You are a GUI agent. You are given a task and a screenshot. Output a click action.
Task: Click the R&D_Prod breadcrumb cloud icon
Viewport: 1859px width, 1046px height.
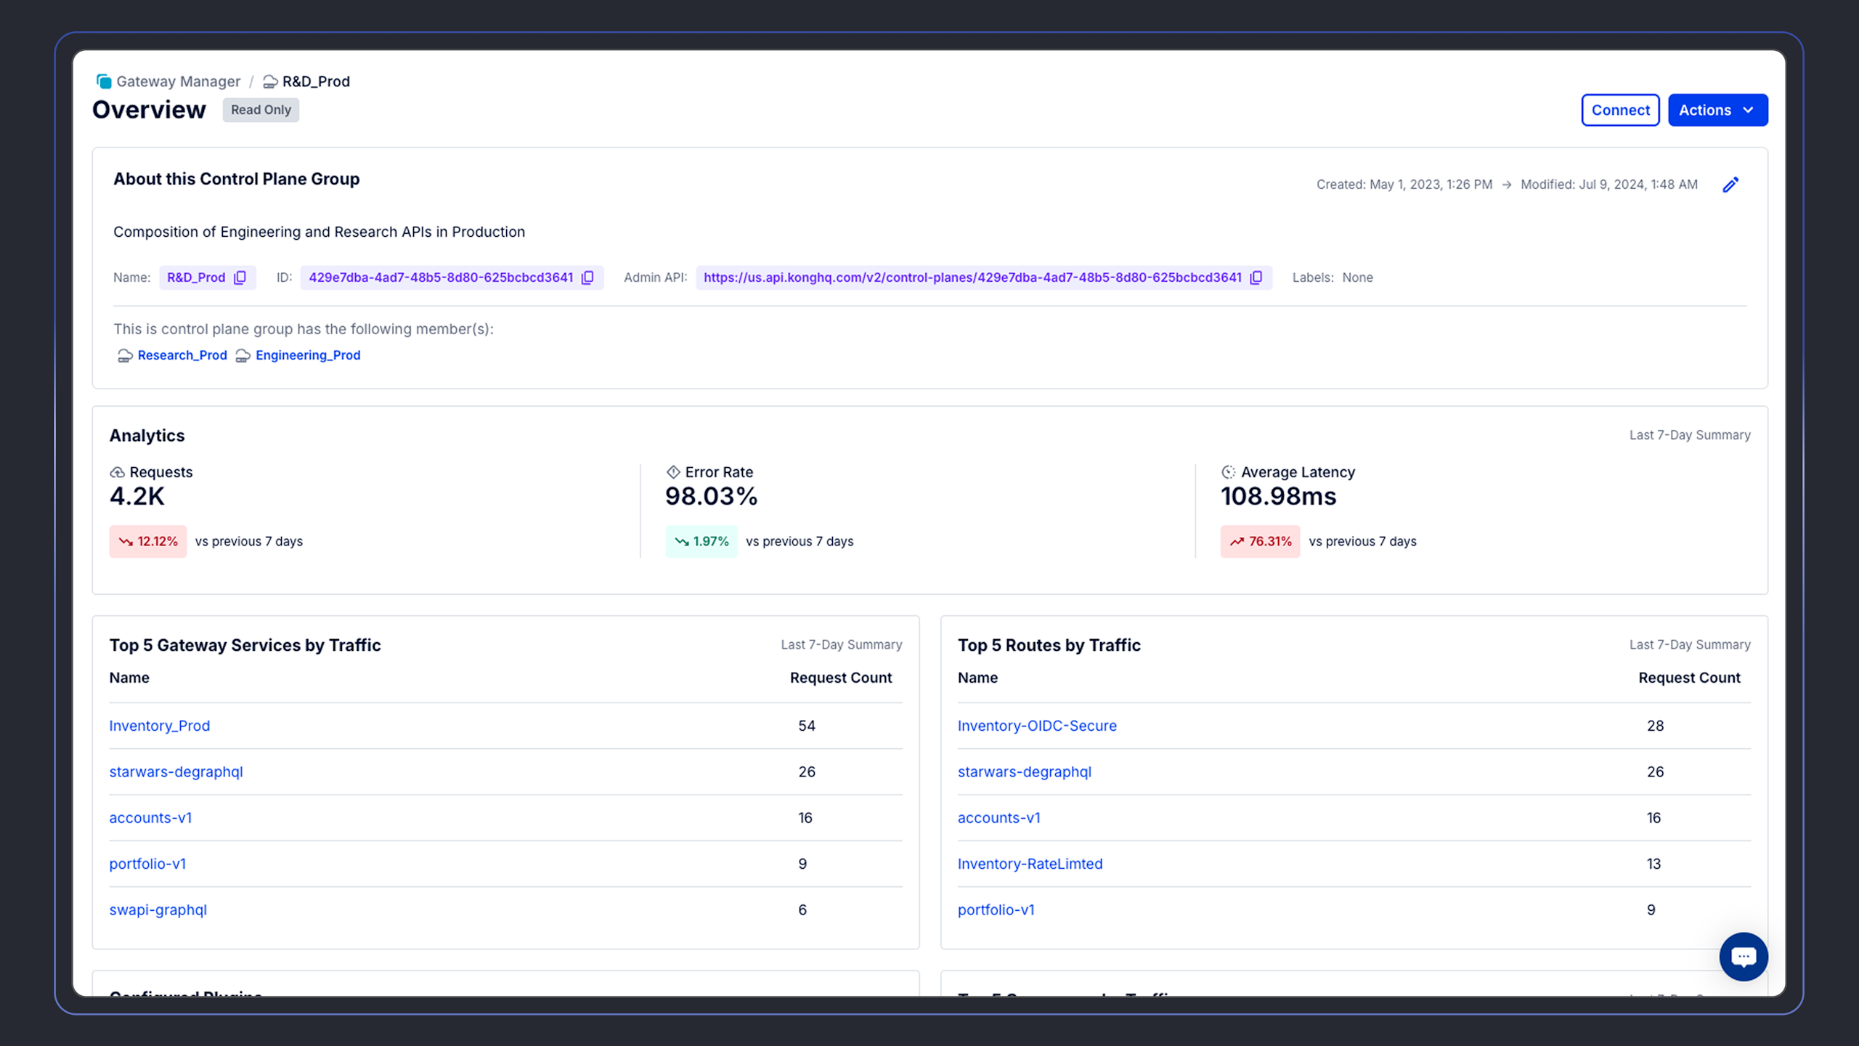[270, 81]
